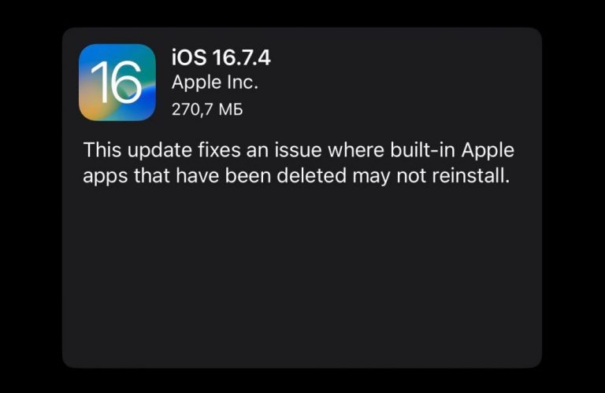Click the word 'This' starting the description
This screenshot has width=605, height=393.
(x=102, y=149)
